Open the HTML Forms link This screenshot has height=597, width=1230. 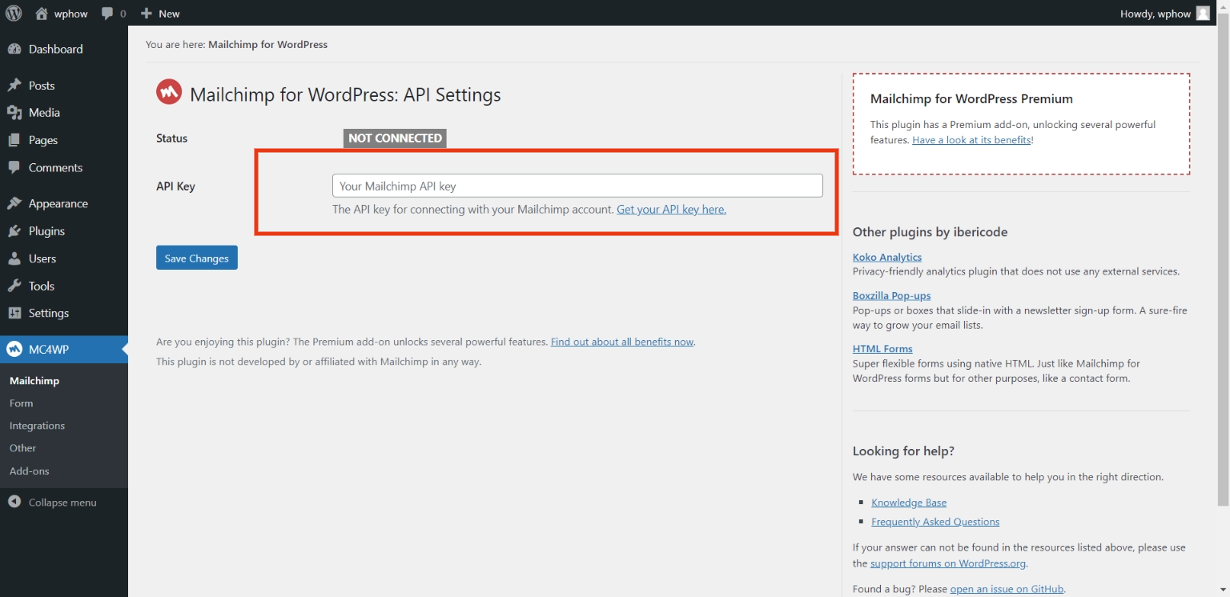click(x=882, y=349)
